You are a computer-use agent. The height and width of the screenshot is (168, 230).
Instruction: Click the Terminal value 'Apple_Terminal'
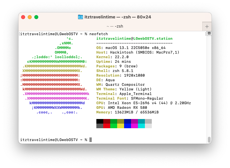[x=135, y=94]
